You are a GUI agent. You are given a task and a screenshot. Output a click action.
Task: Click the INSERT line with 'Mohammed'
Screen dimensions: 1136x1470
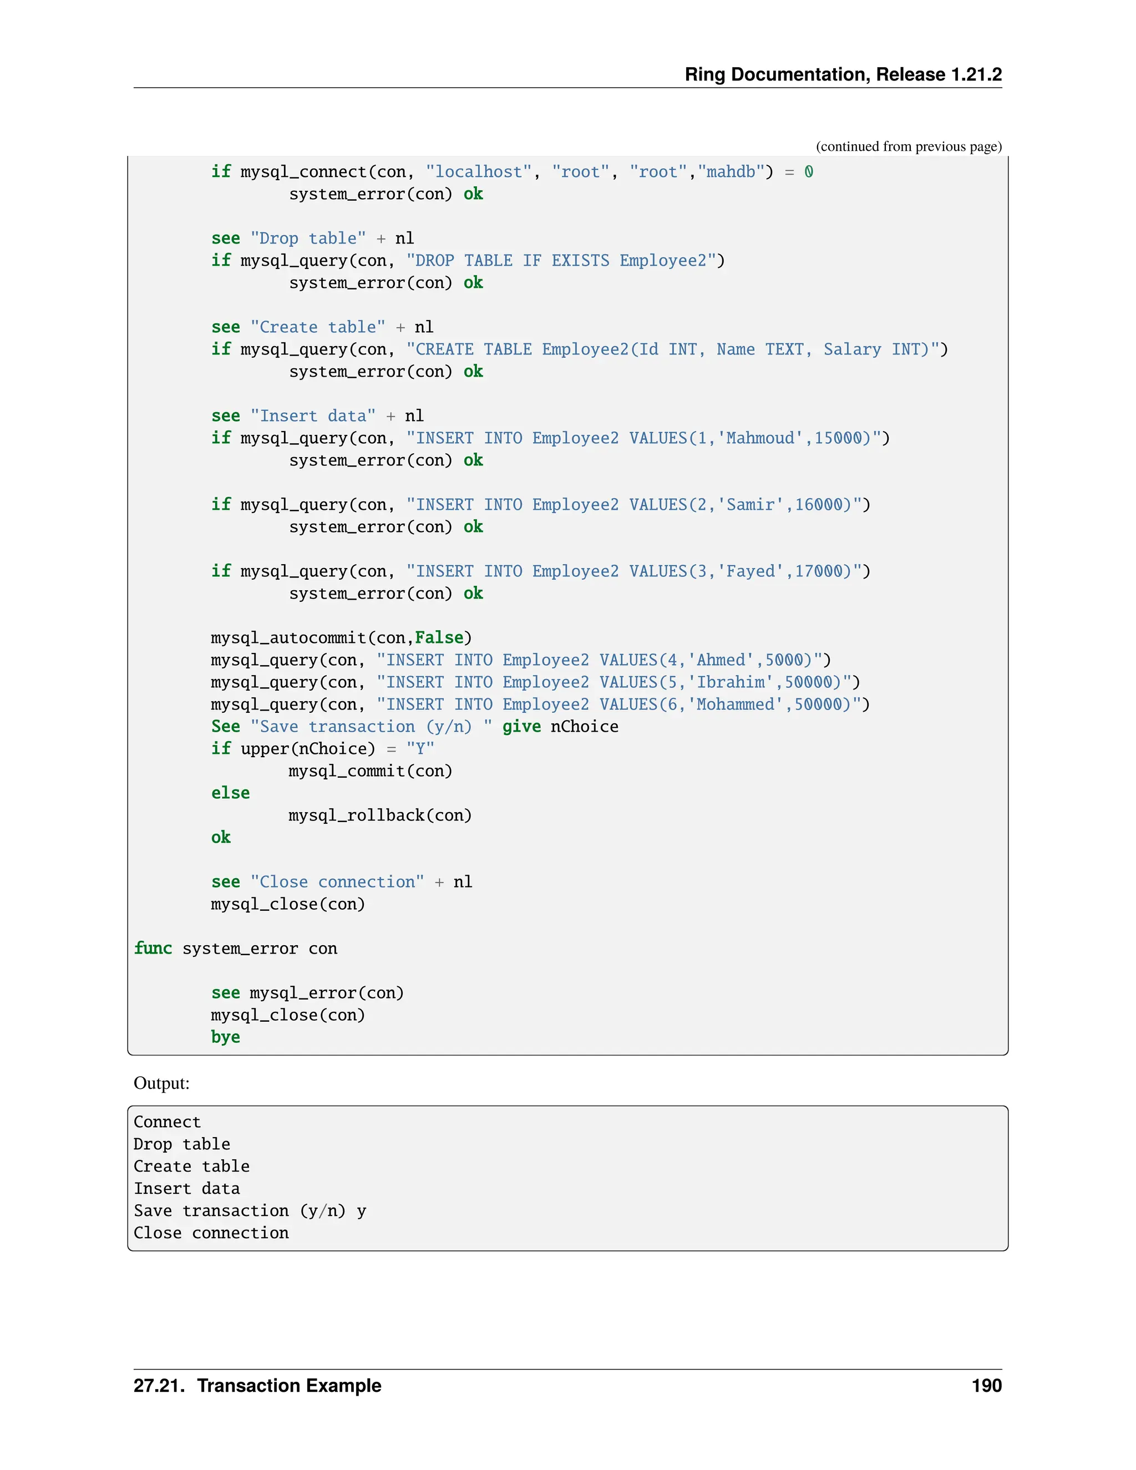[x=540, y=704]
